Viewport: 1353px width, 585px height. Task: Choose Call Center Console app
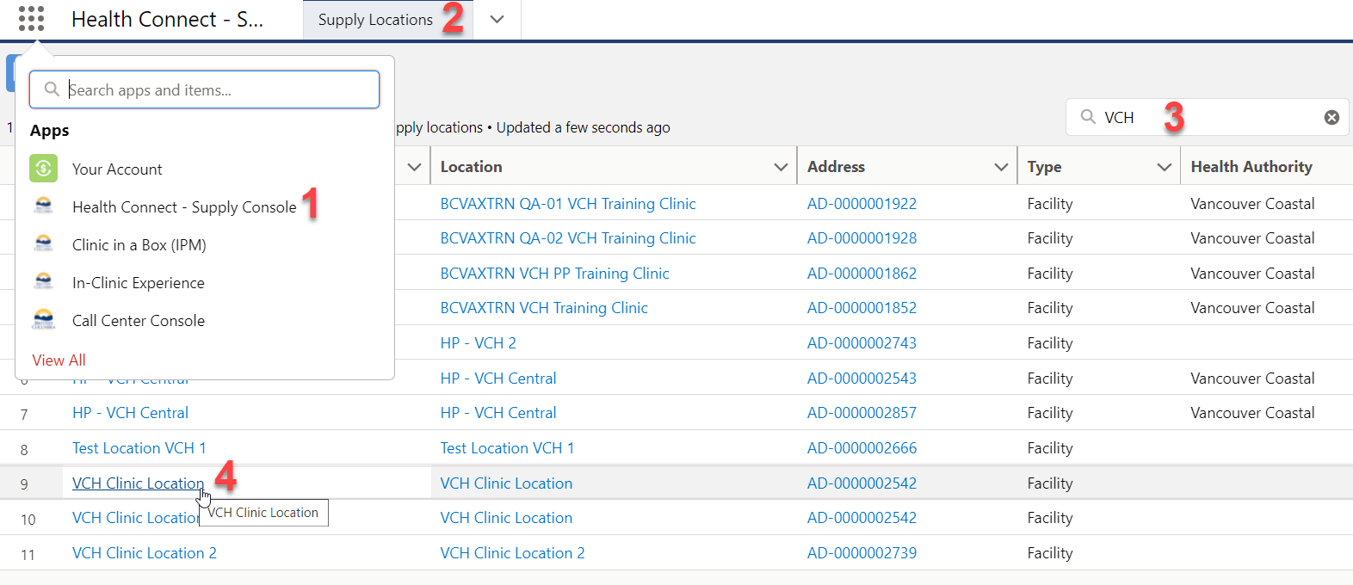(x=139, y=321)
